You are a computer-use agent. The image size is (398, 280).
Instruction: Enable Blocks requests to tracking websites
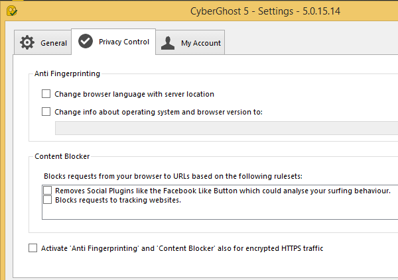click(48, 200)
